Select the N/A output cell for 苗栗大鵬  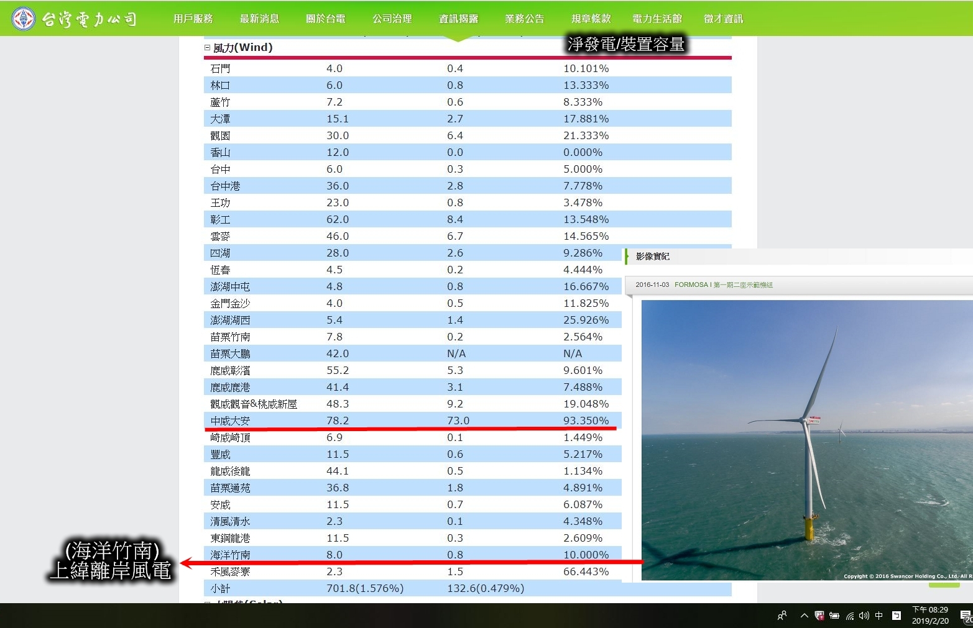pyautogui.click(x=456, y=353)
